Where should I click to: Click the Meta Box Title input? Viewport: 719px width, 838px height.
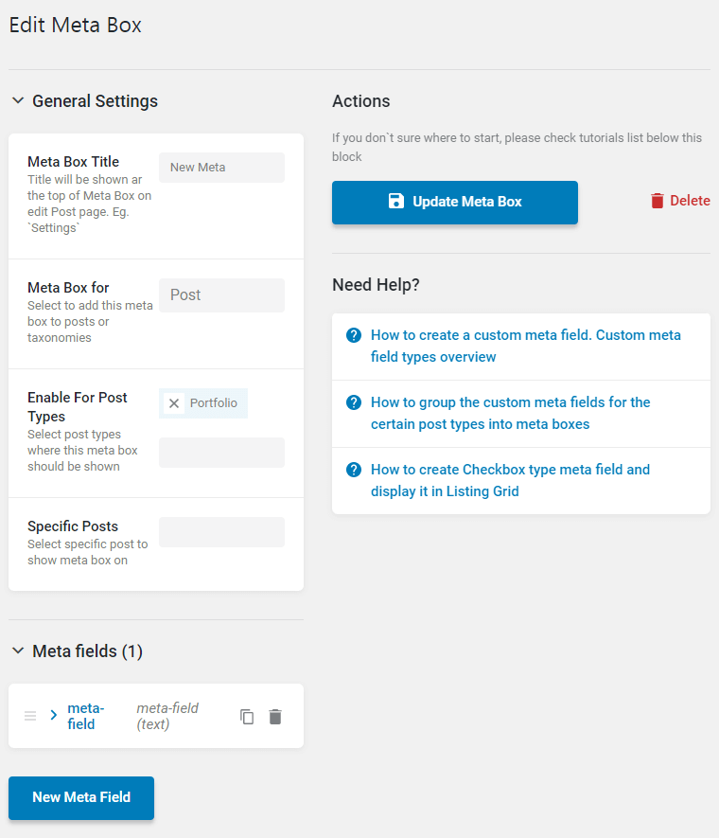click(221, 168)
